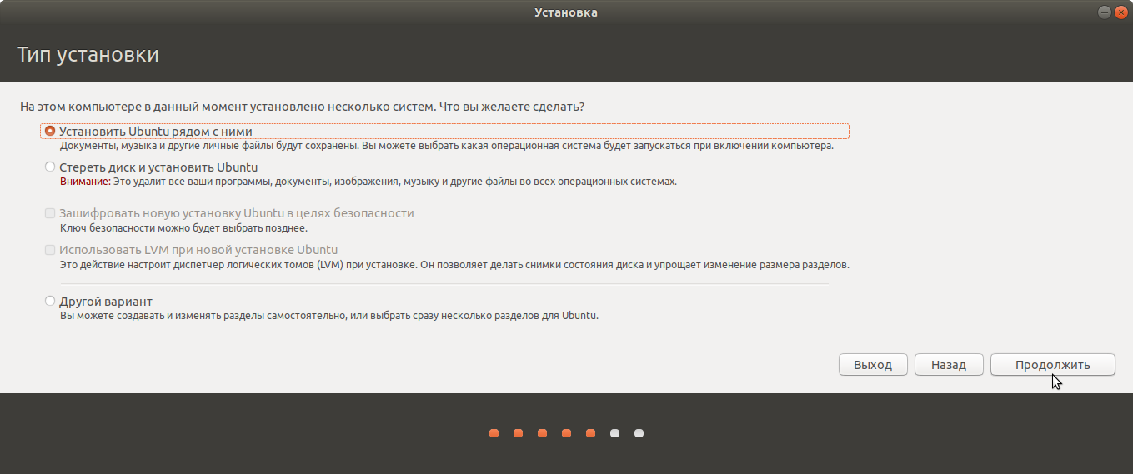The width and height of the screenshot is (1133, 474).
Task: Close the installer window
Action: click(1121, 12)
